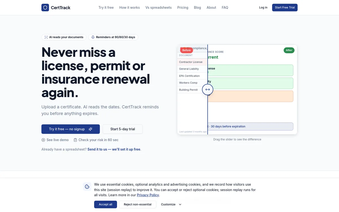Viewport: 339px width, 212px height.
Task: Expand the Customize cookie options chevron
Action: (x=180, y=204)
